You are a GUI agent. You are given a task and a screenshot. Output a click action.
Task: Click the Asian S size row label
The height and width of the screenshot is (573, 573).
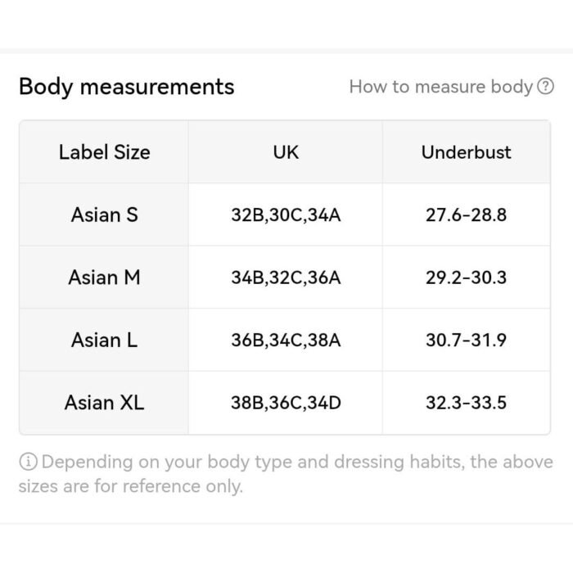pos(104,214)
